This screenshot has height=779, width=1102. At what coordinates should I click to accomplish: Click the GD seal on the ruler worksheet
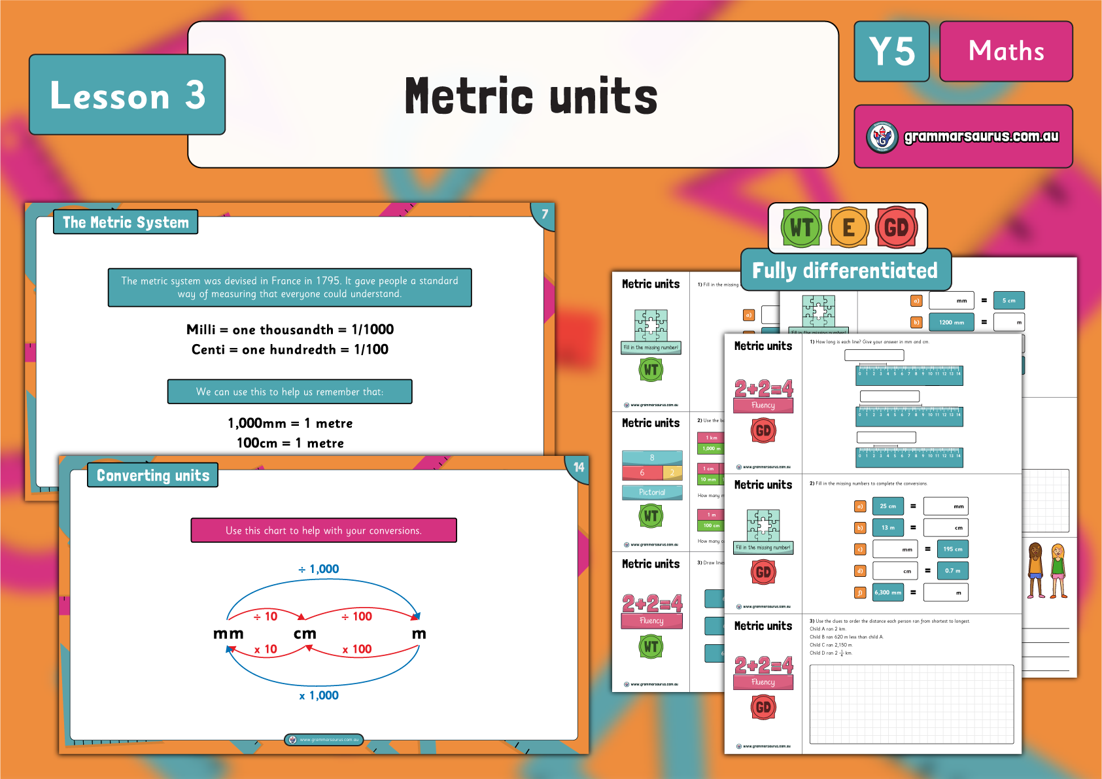[x=763, y=430]
